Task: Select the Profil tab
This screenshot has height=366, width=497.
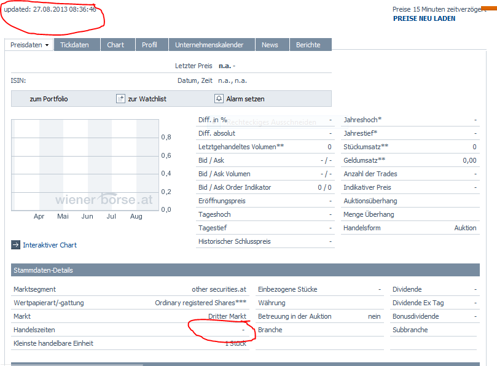Action: point(151,45)
